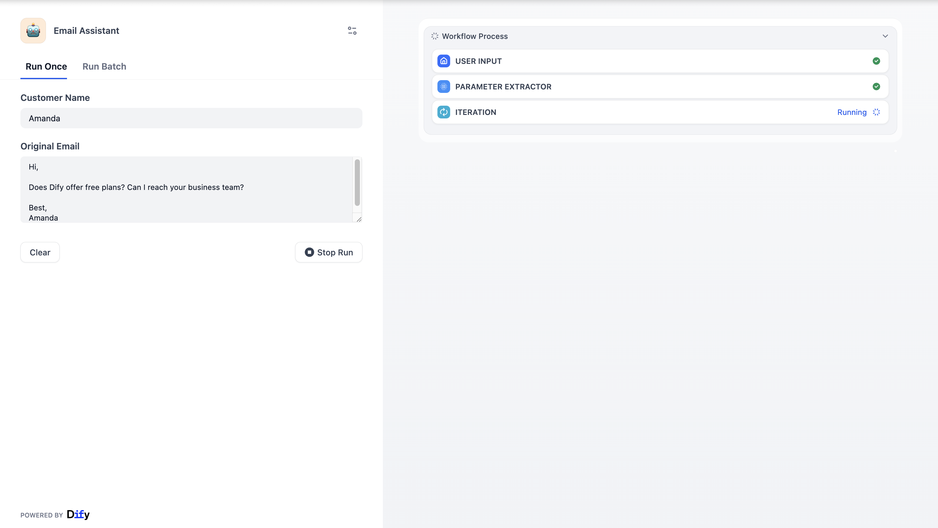Click the Running status text on ITERATION
Viewport: 938px width, 528px height.
coord(852,112)
